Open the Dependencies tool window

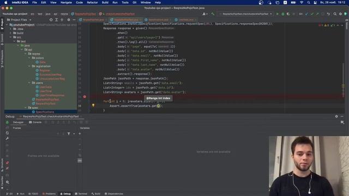click(x=114, y=194)
